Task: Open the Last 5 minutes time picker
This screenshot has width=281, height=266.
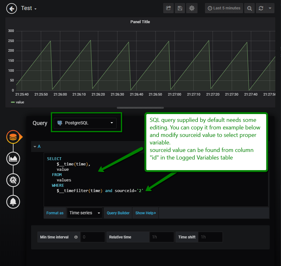Action: (x=224, y=8)
